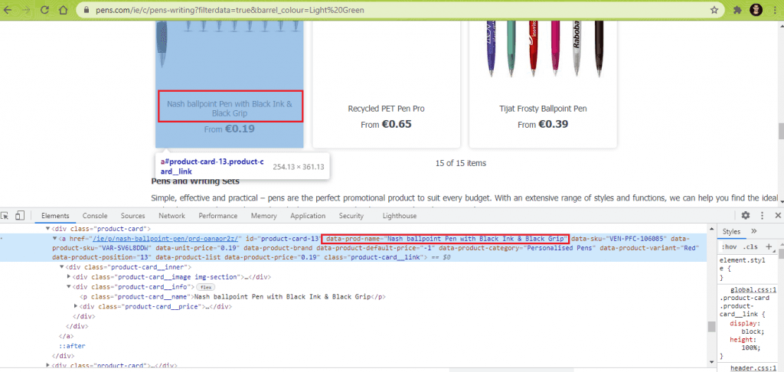This screenshot has height=372, width=784.
Task: Add a new style rule plus icon
Action: click(x=769, y=246)
